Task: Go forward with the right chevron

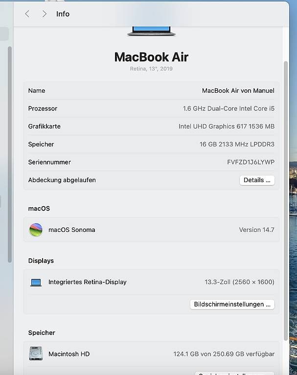Action: point(45,14)
